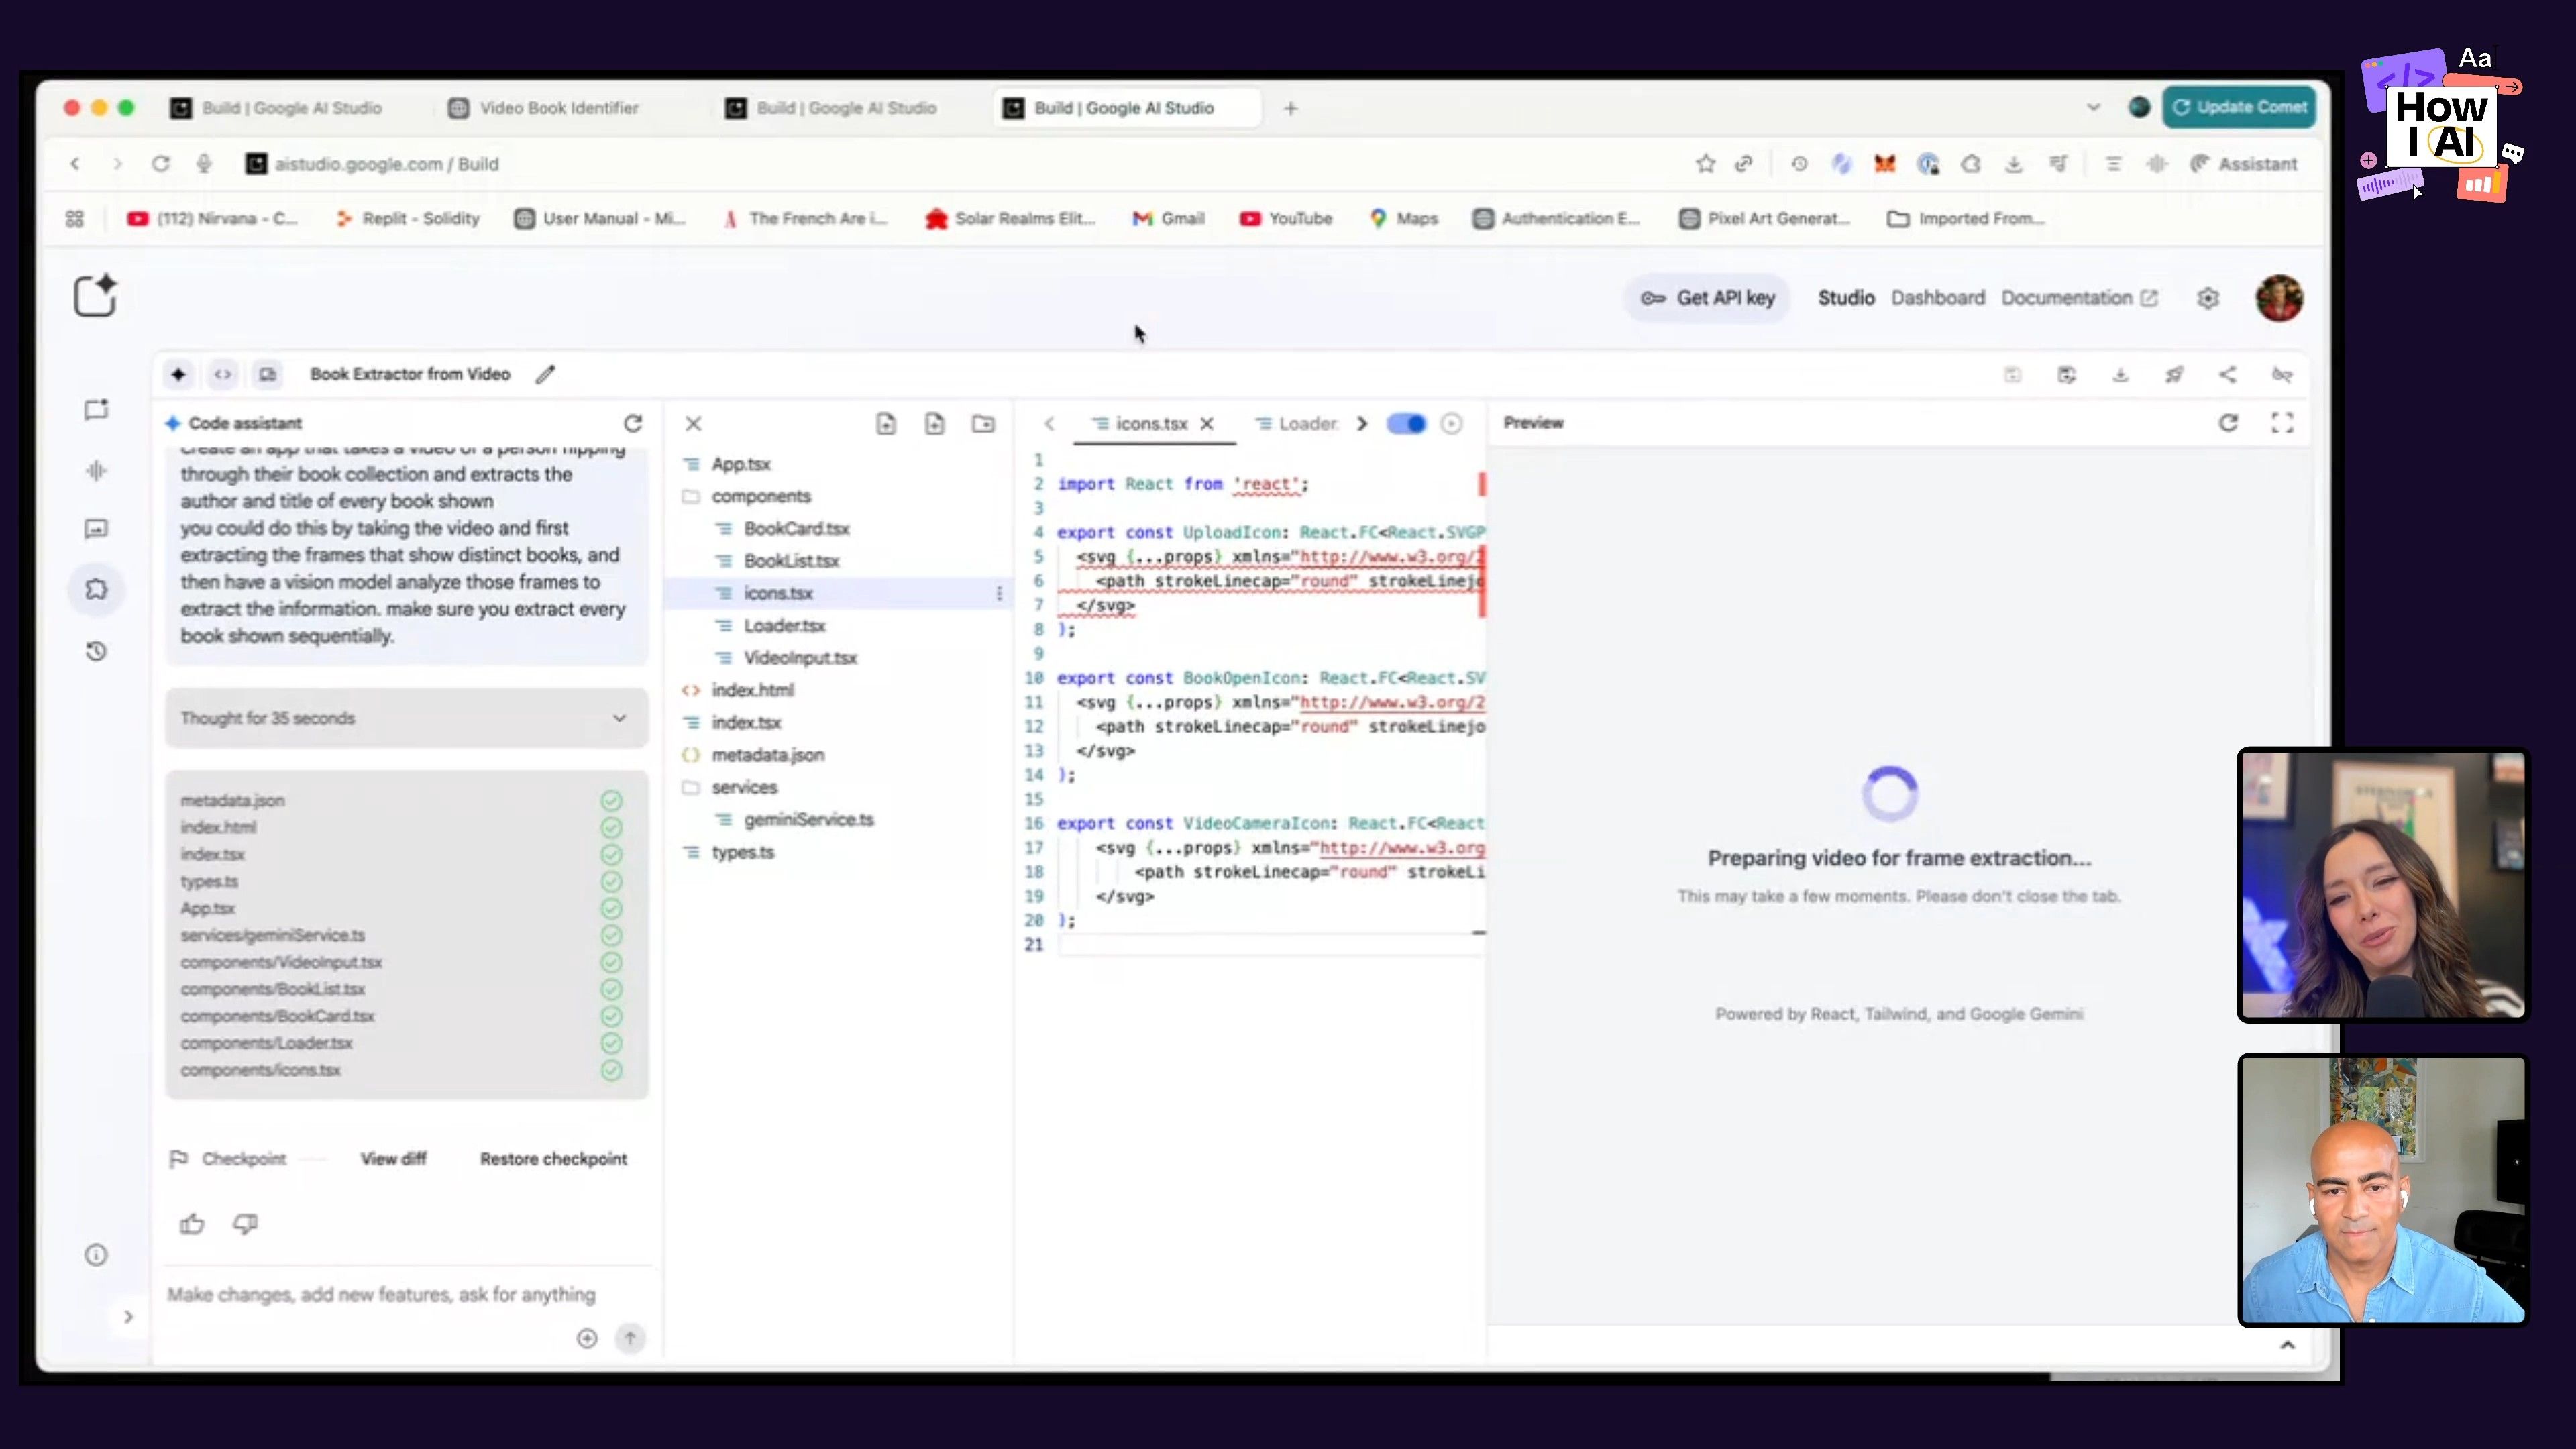Click the add attachment plus icon

pos(587,1339)
